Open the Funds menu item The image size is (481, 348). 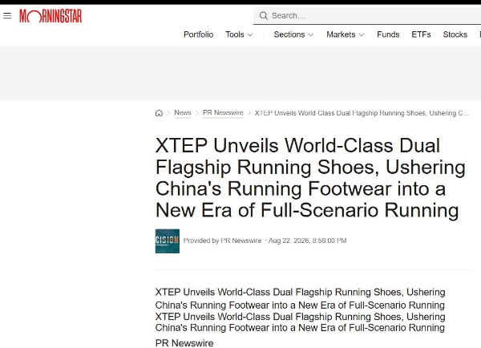pos(388,34)
